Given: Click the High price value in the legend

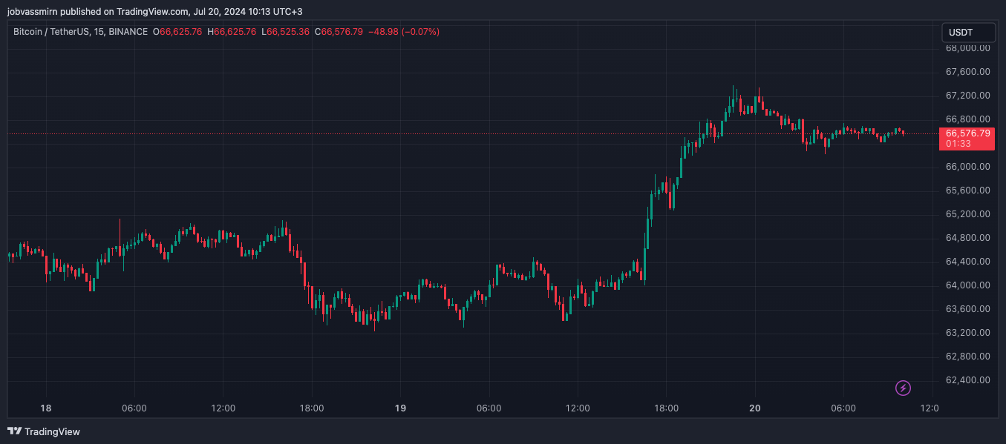Looking at the screenshot, I should [235, 32].
